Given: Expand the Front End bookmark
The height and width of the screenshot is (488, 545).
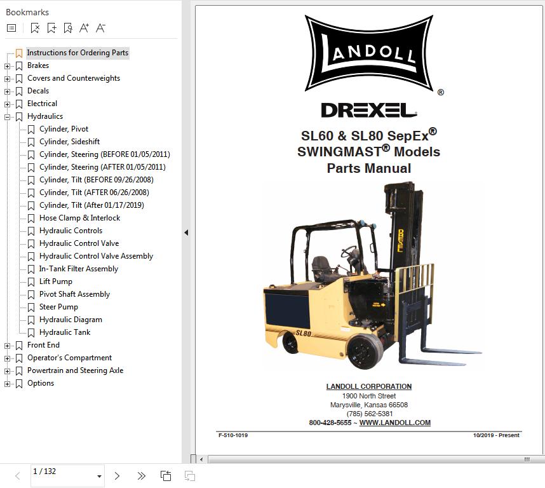Looking at the screenshot, I should pos(7,346).
